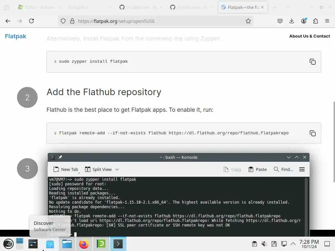Expand the Split View dropdown arrow

(x=117, y=170)
